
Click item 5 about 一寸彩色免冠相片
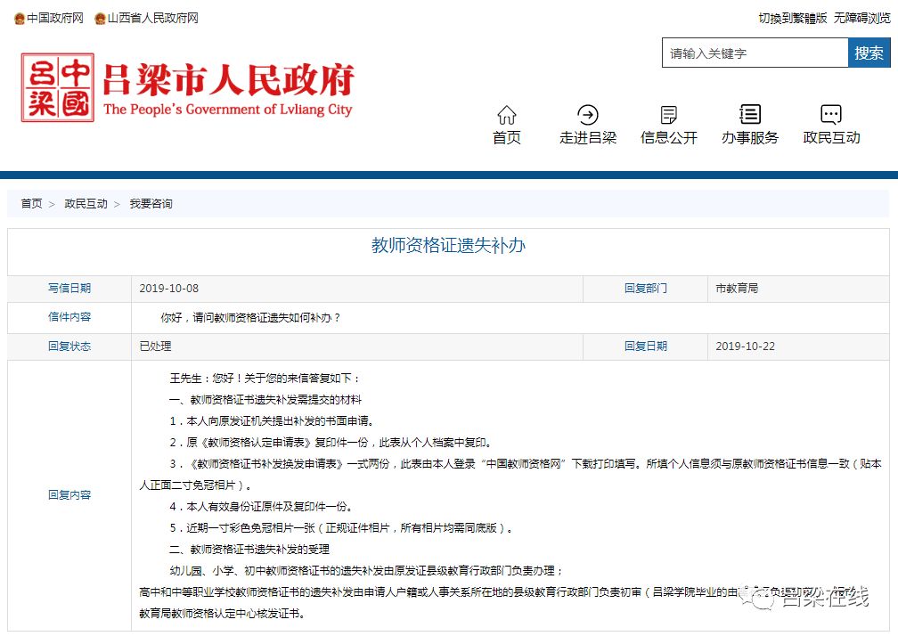coord(340,528)
